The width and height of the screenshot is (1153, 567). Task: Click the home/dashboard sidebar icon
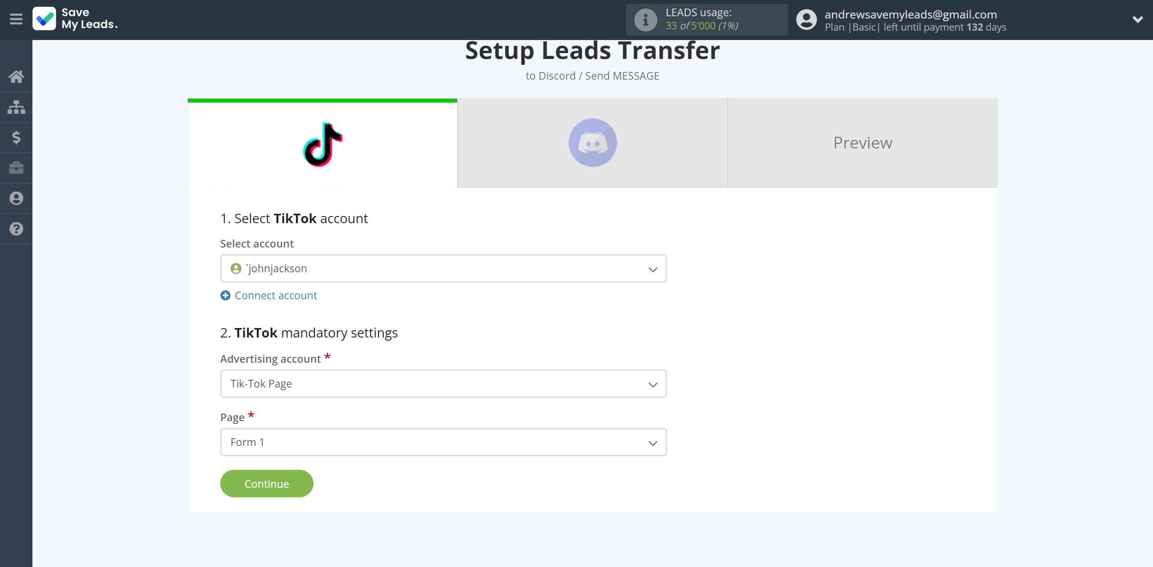(16, 76)
